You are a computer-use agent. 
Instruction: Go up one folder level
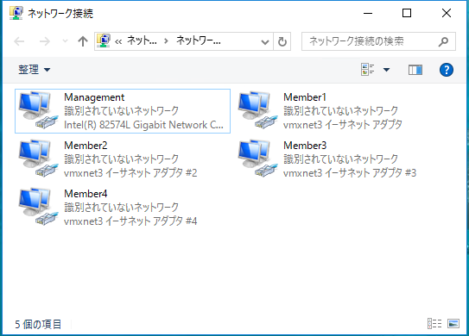83,41
